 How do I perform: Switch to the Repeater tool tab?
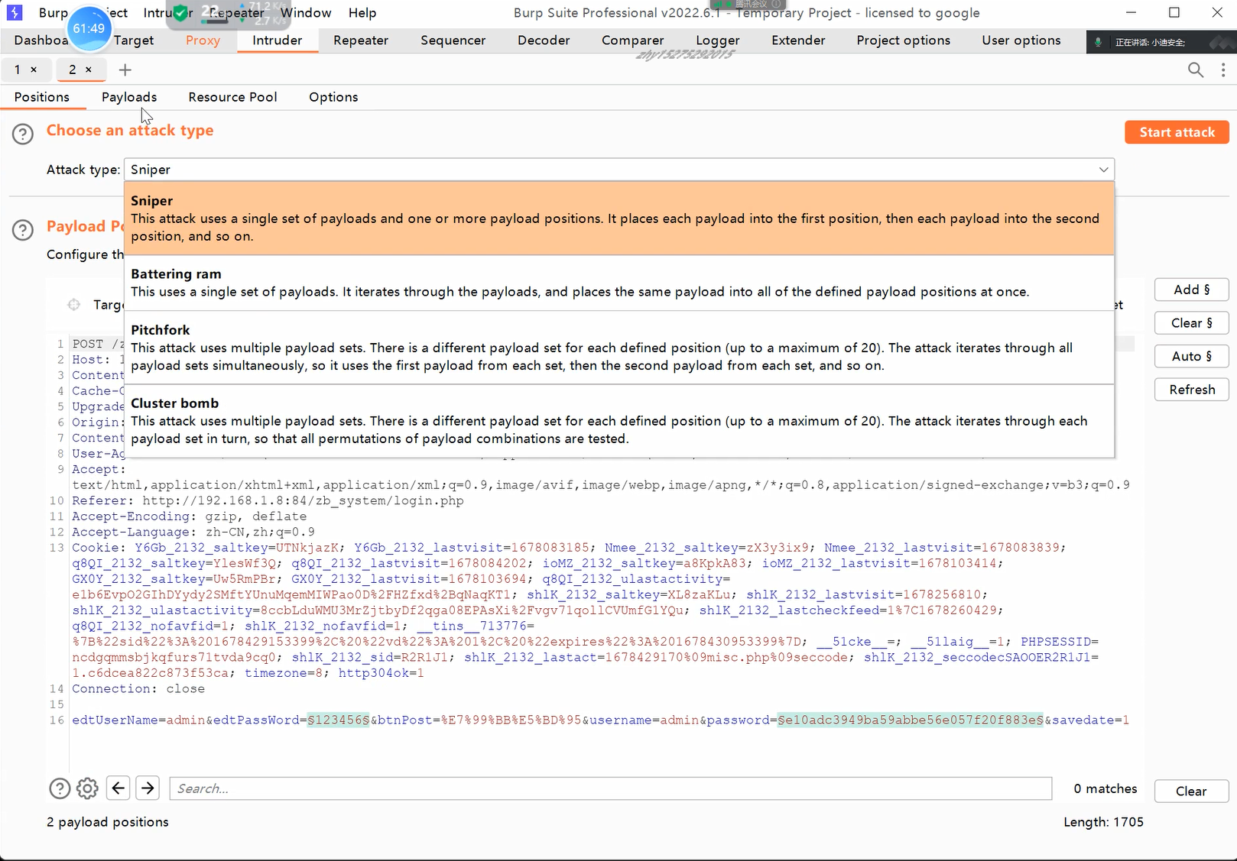(x=361, y=40)
